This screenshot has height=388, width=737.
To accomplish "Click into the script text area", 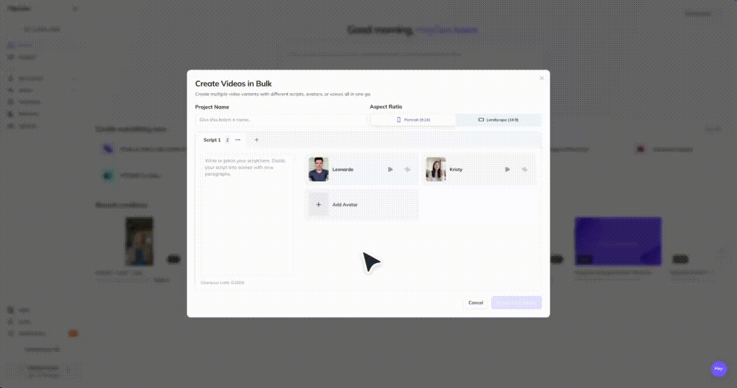I will (x=247, y=214).
